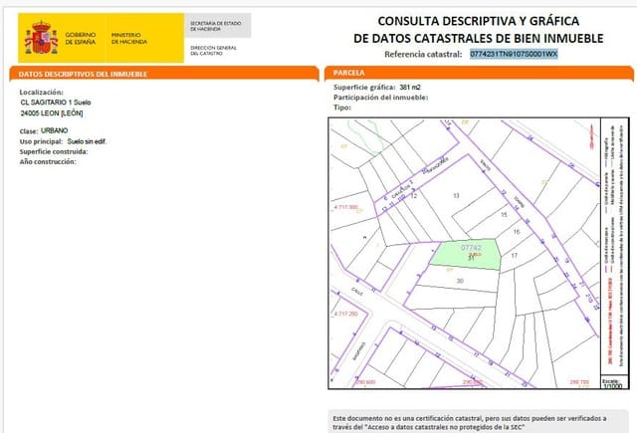The height and width of the screenshot is (433, 637).
Task: Click the red coordinate label "290.600"
Action: [x=365, y=382]
